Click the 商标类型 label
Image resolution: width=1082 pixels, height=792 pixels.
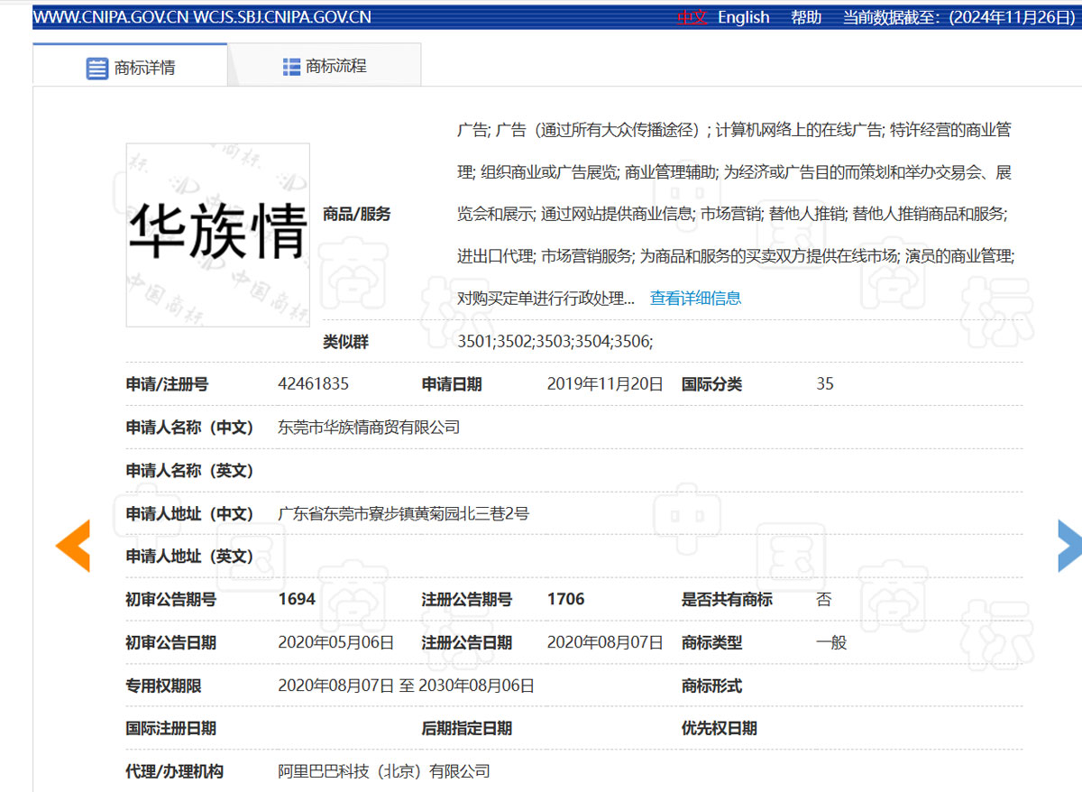pos(711,643)
